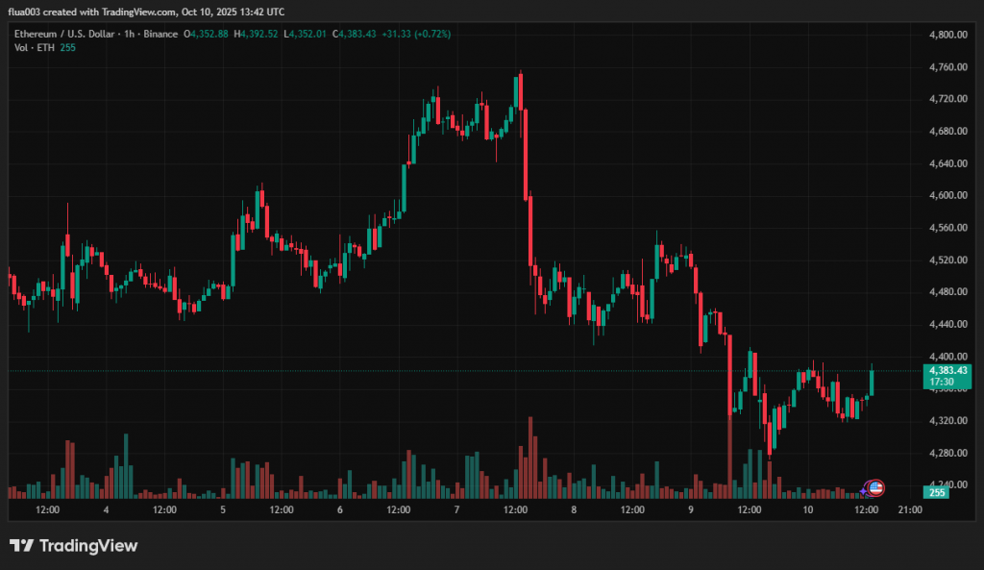984x570 pixels.
Task: Click the 4,800.00 price axis label
Action: pyautogui.click(x=947, y=35)
